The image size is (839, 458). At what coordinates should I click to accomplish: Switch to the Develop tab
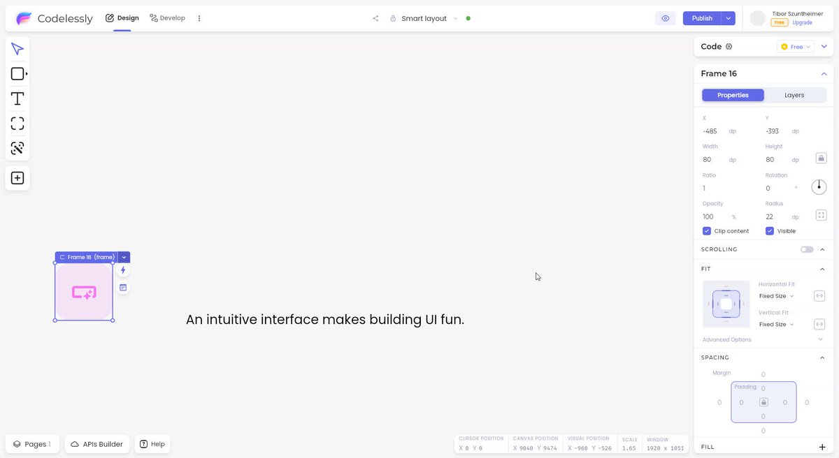tap(168, 18)
